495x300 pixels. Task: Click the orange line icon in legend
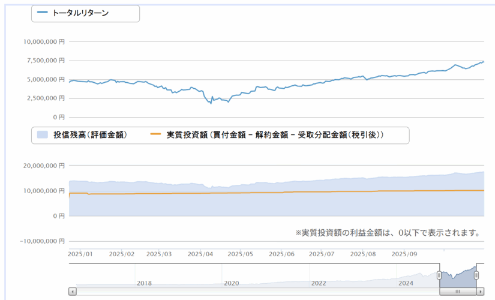(x=155, y=135)
